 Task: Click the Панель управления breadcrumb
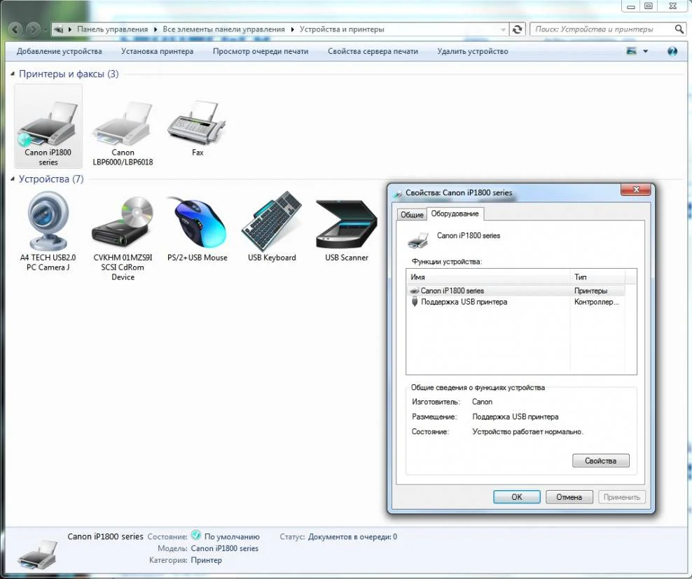113,29
